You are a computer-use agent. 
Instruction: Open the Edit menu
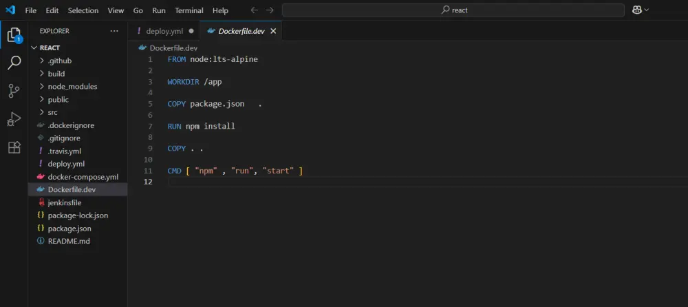52,10
